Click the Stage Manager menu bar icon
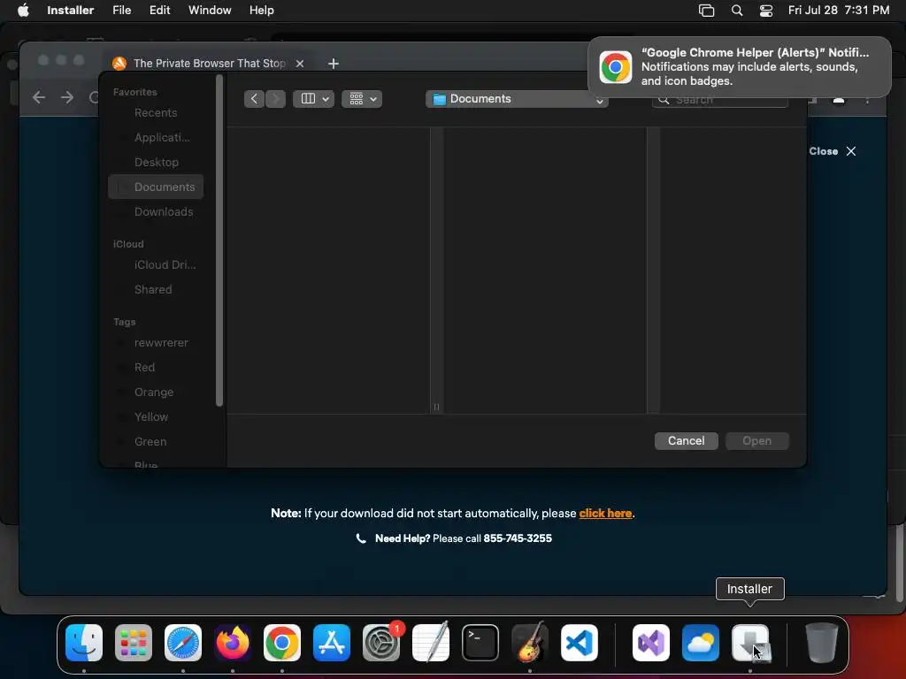This screenshot has width=906, height=679. point(706,11)
